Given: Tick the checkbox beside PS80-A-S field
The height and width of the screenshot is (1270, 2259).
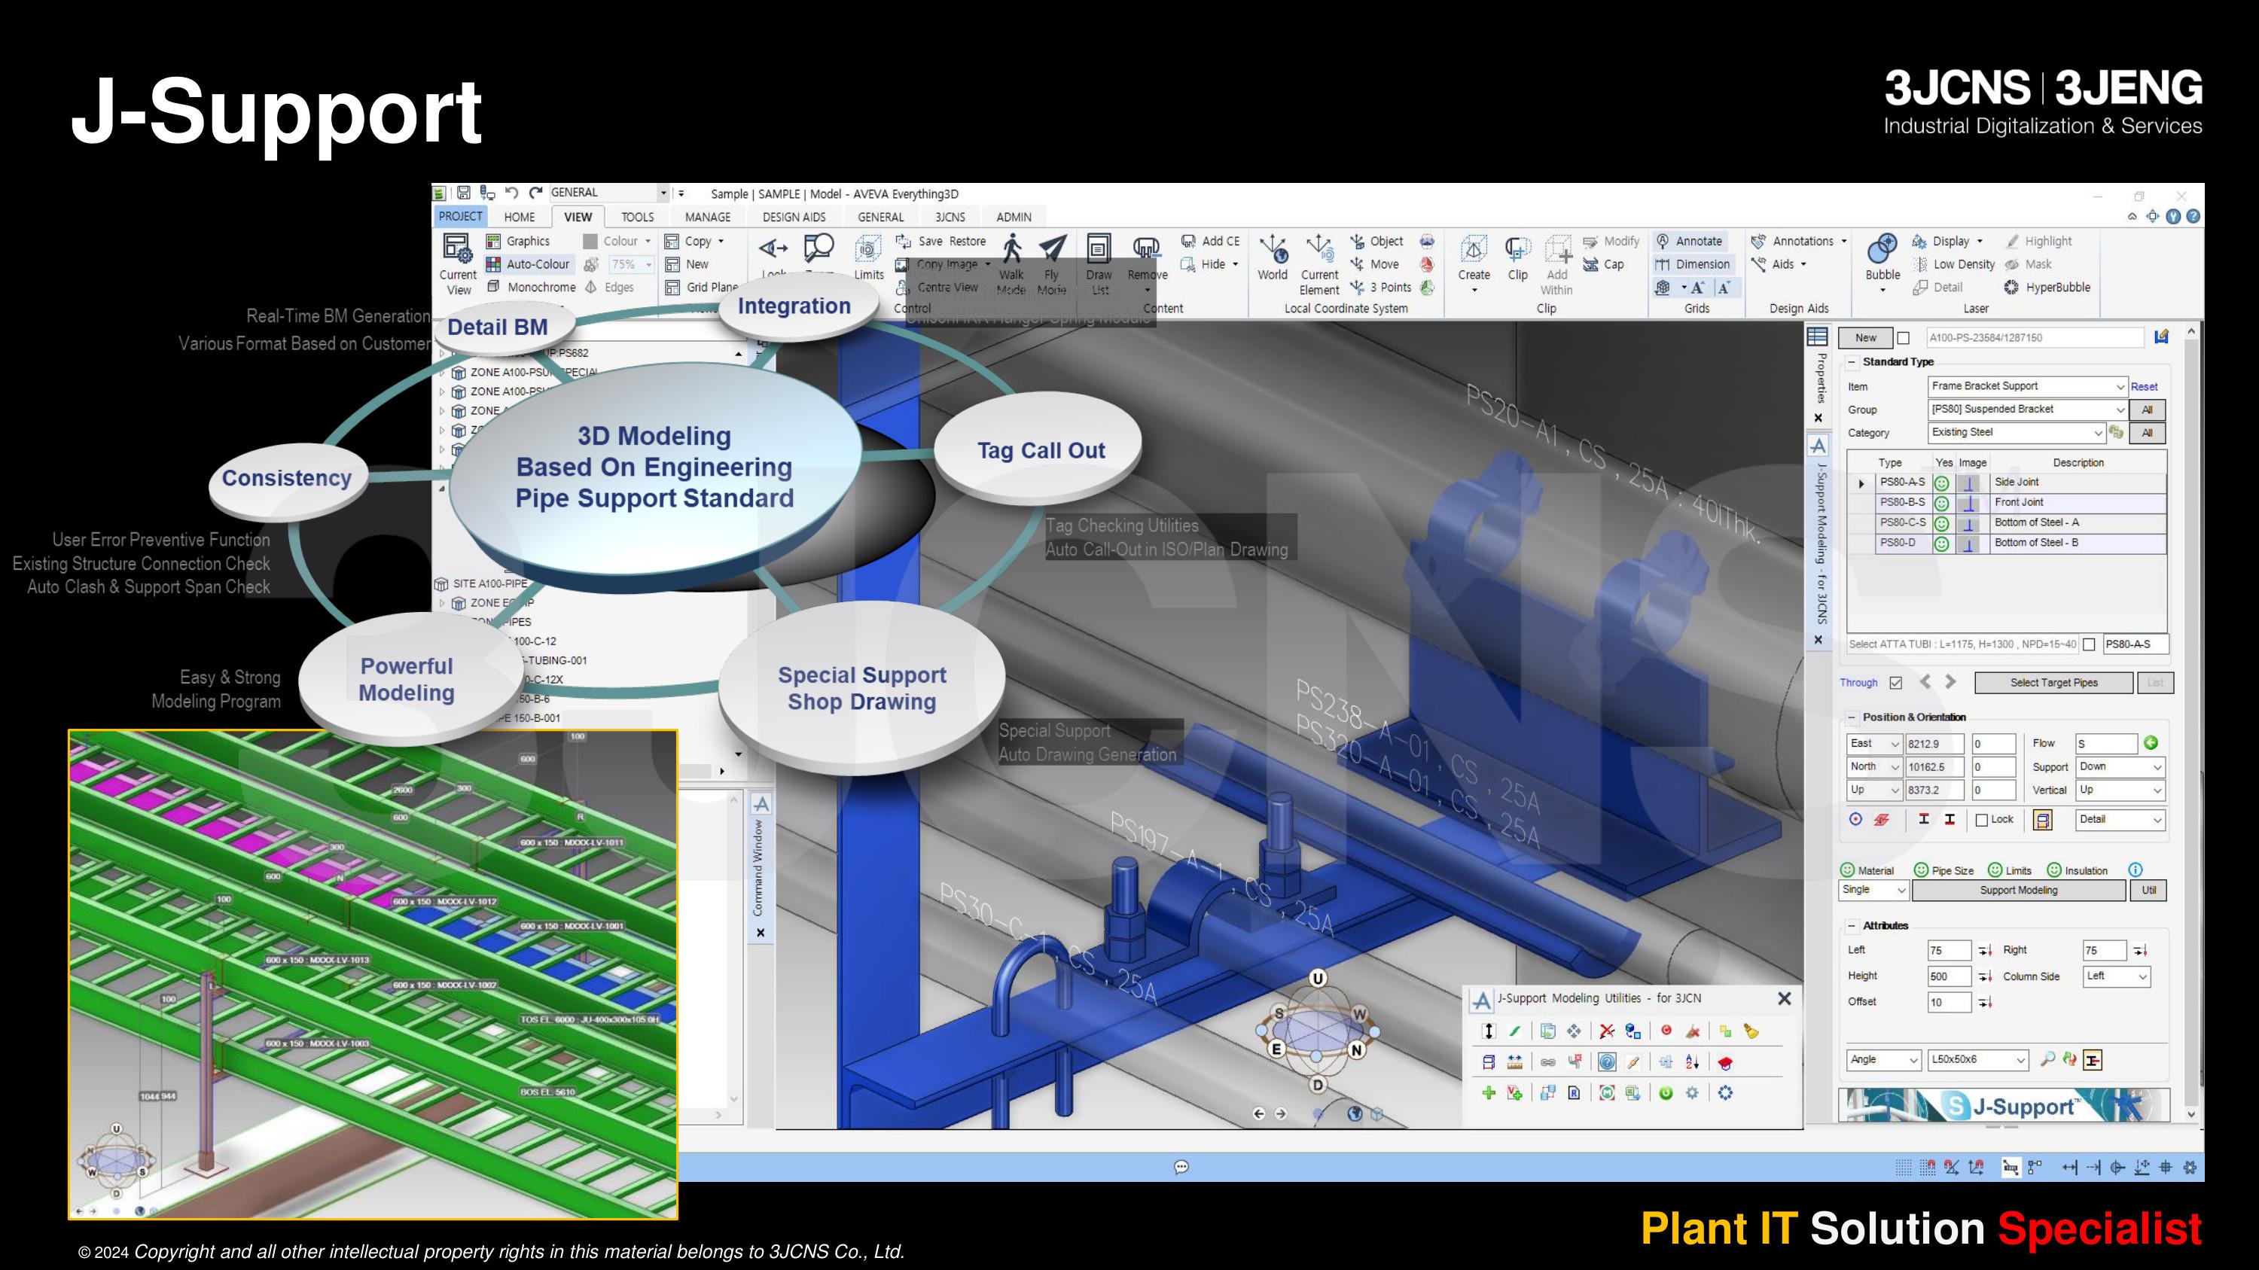Looking at the screenshot, I should [x=2089, y=644].
